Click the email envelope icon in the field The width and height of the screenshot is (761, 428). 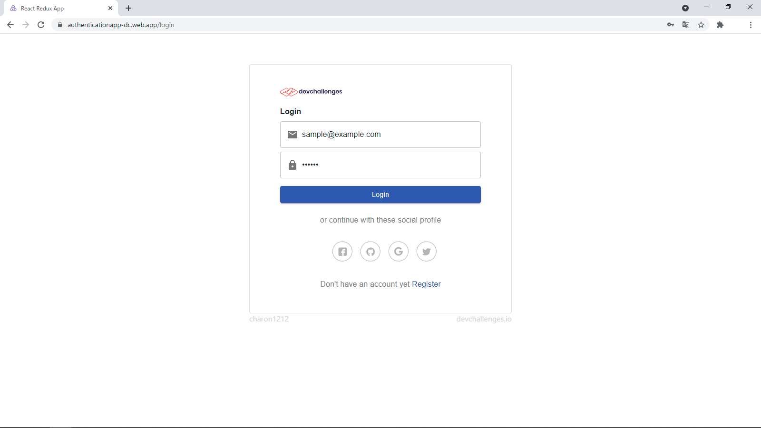point(292,134)
